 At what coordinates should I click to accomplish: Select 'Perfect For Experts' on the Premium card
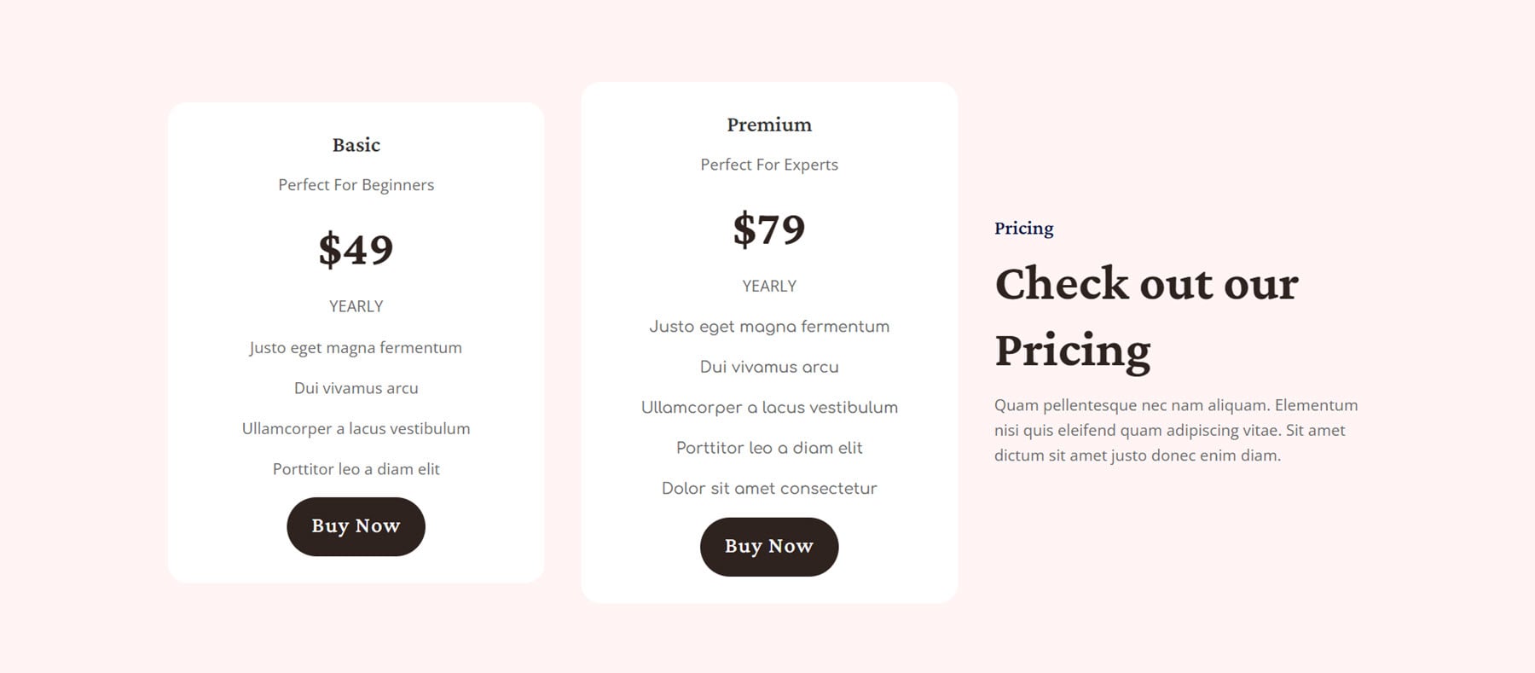click(768, 164)
